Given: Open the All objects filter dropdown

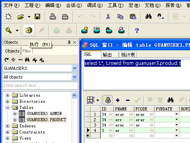Looking at the screenshot, I should coord(75,77).
